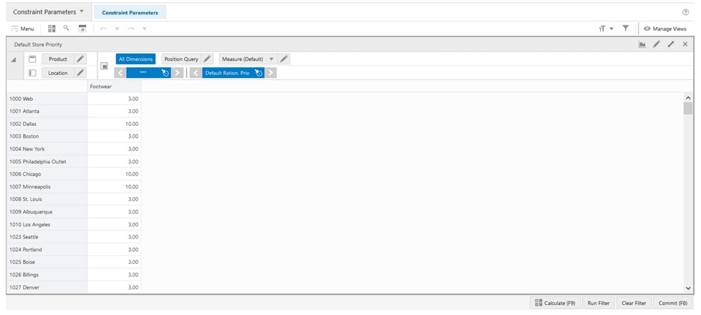Open the Menu in the toolbar
The width and height of the screenshot is (701, 315).
[x=21, y=28]
